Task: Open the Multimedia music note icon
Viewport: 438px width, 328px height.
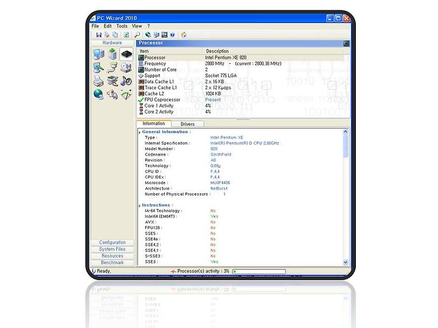Action: point(127,81)
